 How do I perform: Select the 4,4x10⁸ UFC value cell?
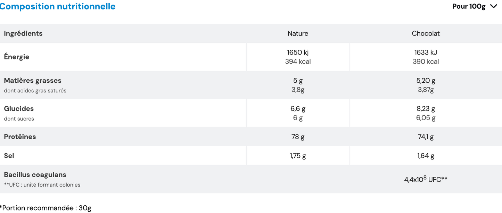pyautogui.click(x=426, y=179)
